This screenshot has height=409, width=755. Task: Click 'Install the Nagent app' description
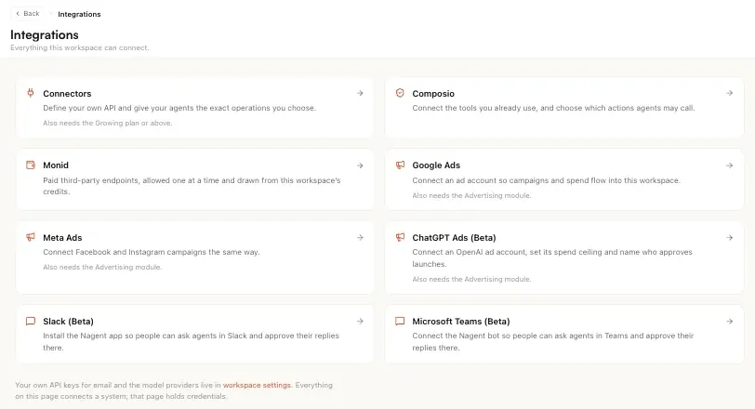pyautogui.click(x=191, y=342)
